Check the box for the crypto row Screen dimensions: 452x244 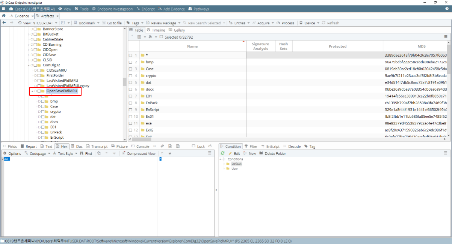(130, 76)
